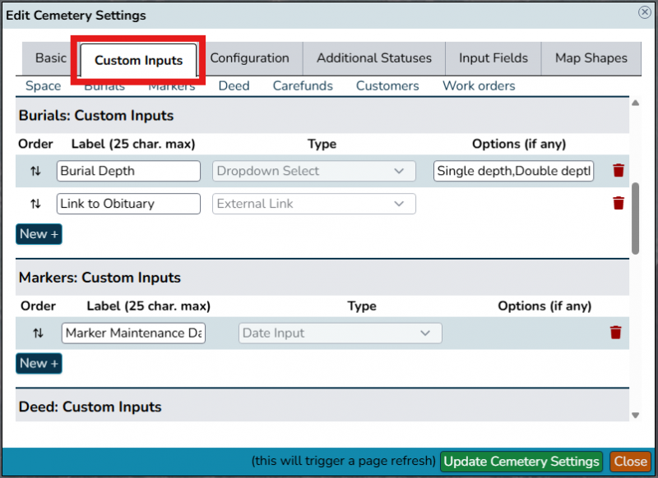
Task: Jump to the Deed section link
Action: 234,86
